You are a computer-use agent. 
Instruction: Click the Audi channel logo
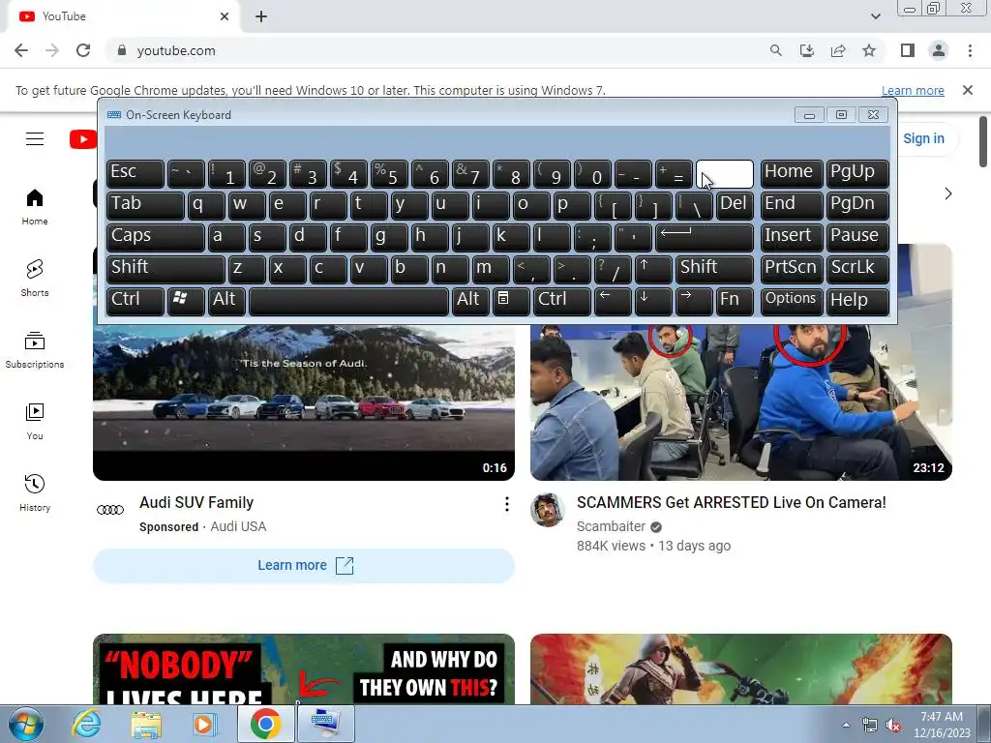point(110,510)
